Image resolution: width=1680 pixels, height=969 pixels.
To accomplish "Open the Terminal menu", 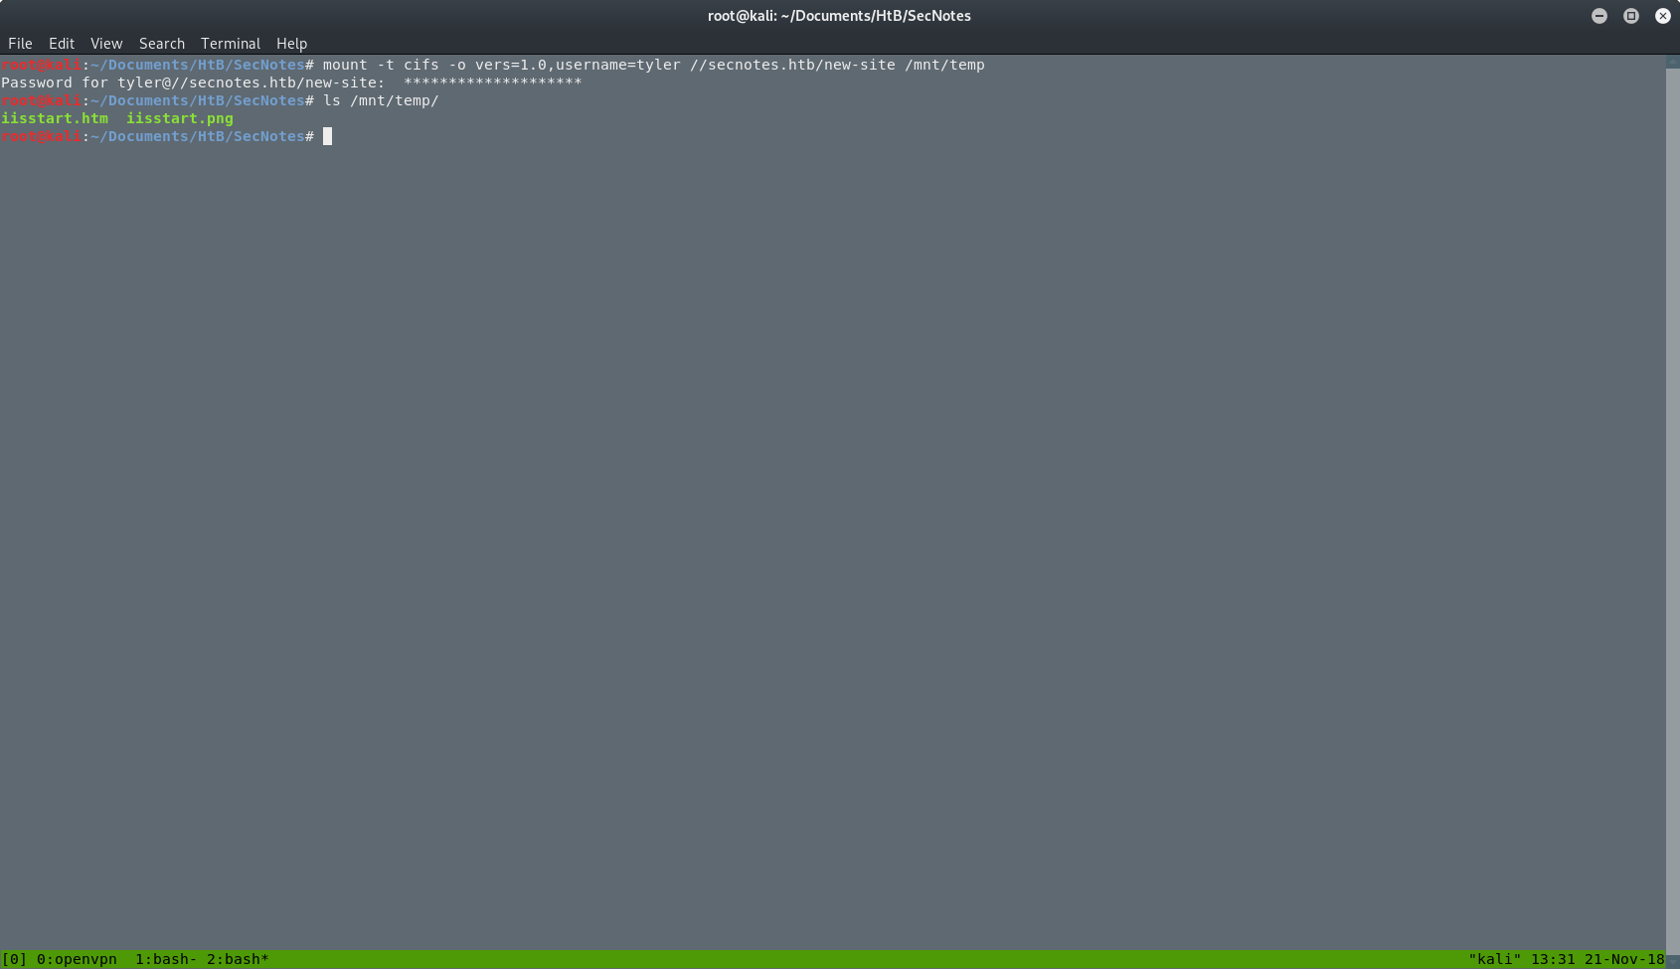I will tap(231, 44).
